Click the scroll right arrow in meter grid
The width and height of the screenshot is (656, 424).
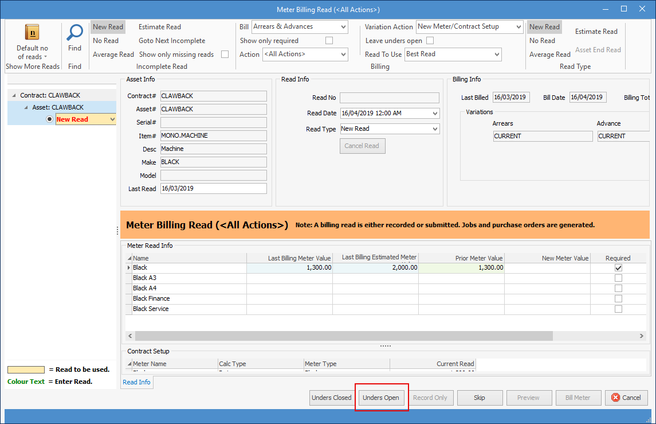[x=641, y=336]
